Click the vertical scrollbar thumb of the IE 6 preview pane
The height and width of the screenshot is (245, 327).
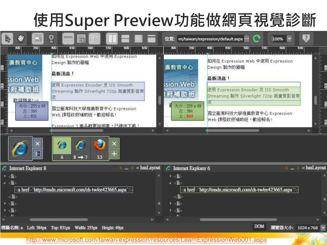315,100
